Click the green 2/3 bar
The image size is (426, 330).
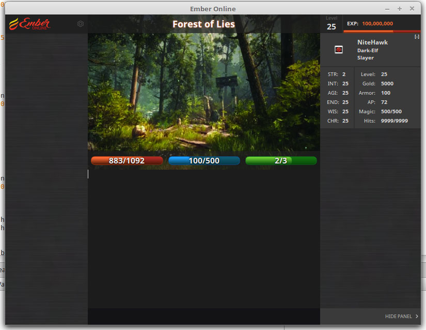[x=281, y=161]
